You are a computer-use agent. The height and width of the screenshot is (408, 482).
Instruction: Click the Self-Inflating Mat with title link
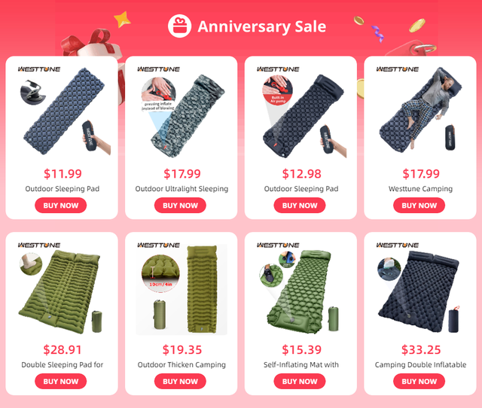click(x=301, y=364)
